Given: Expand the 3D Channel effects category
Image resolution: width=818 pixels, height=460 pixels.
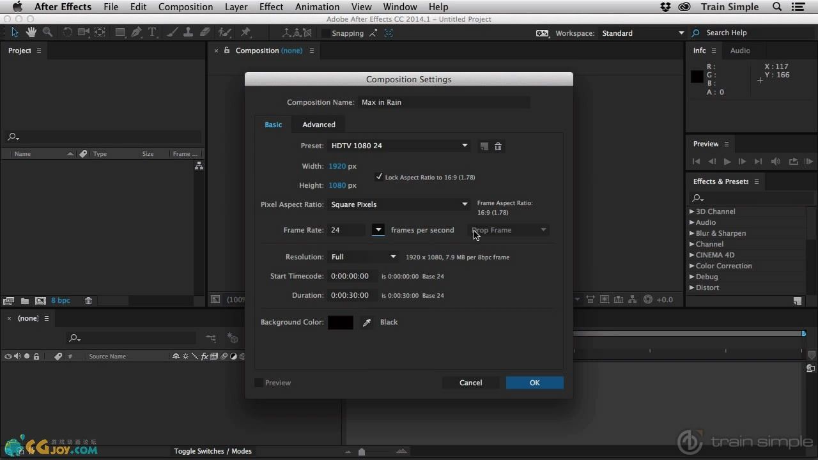Looking at the screenshot, I should click(x=691, y=211).
